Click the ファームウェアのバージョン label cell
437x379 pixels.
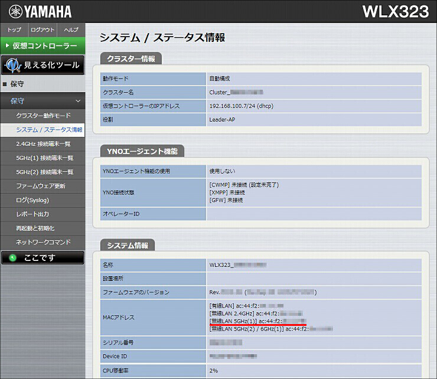pyautogui.click(x=154, y=292)
